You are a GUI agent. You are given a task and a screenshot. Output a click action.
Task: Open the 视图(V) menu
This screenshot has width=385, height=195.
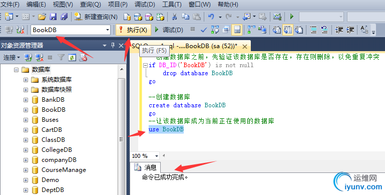pyautogui.click(x=63, y=4)
